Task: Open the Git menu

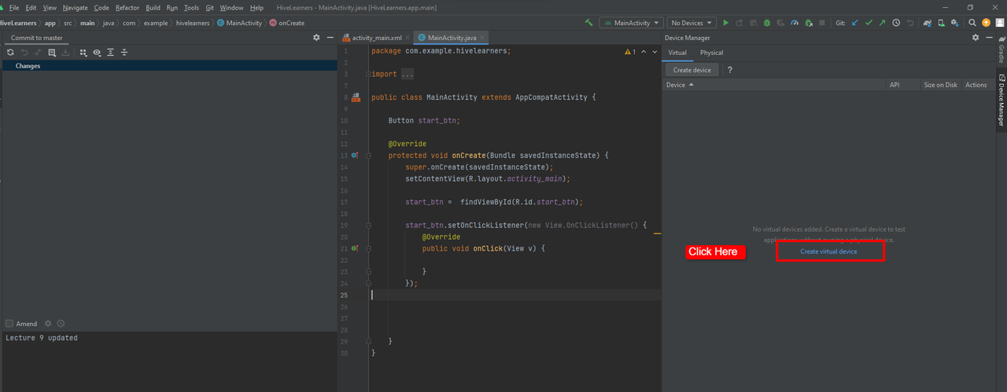Action: [x=209, y=7]
